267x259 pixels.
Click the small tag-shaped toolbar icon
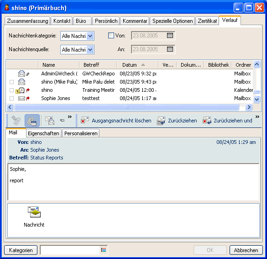point(63,121)
